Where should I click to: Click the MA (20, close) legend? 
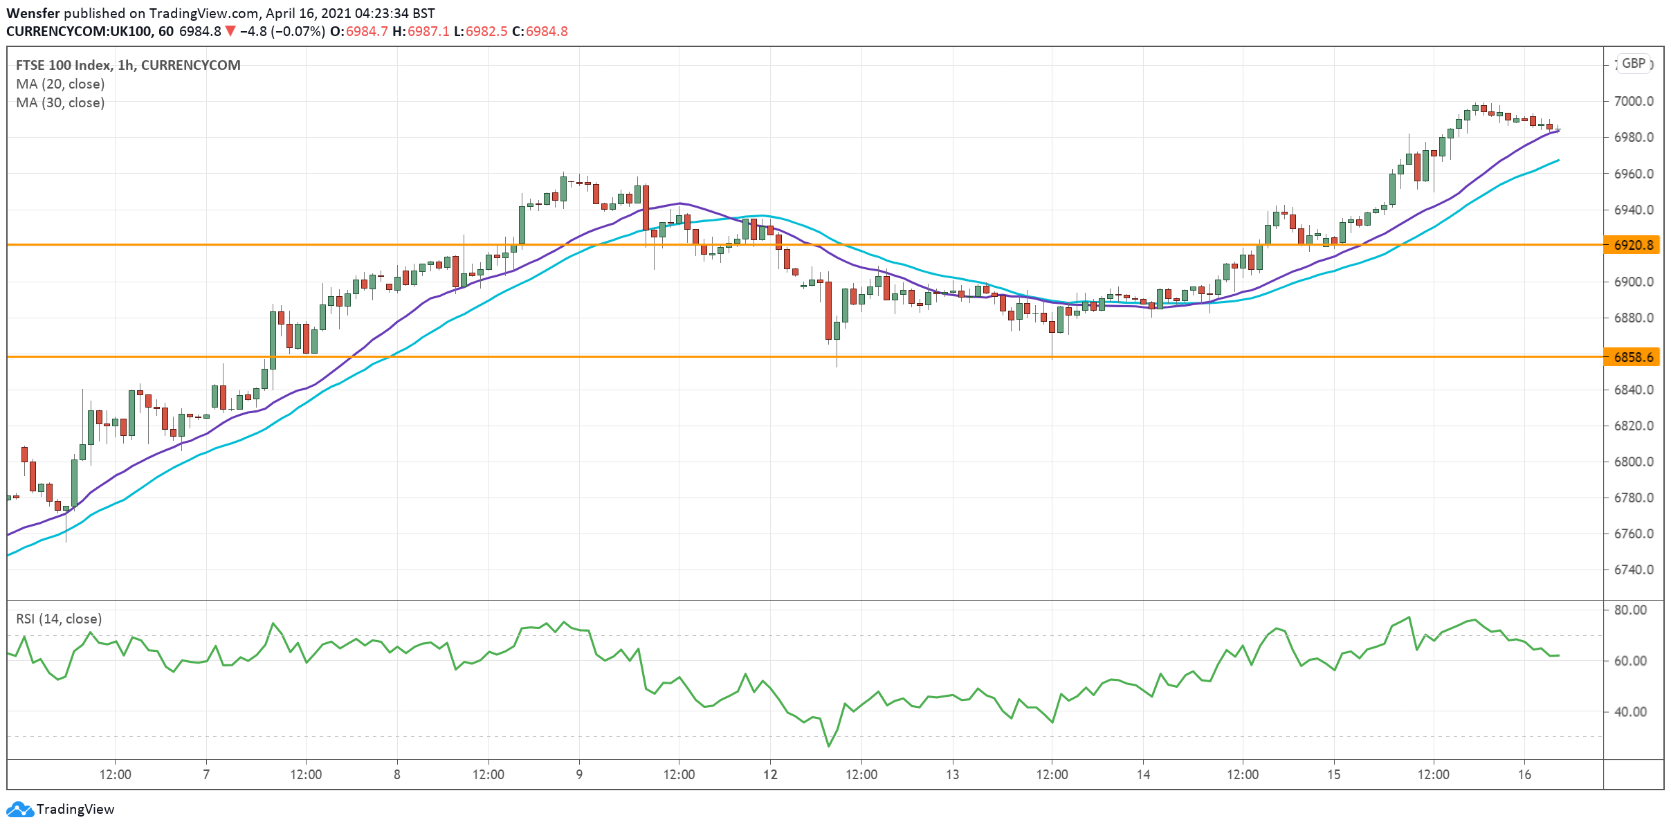(x=60, y=84)
